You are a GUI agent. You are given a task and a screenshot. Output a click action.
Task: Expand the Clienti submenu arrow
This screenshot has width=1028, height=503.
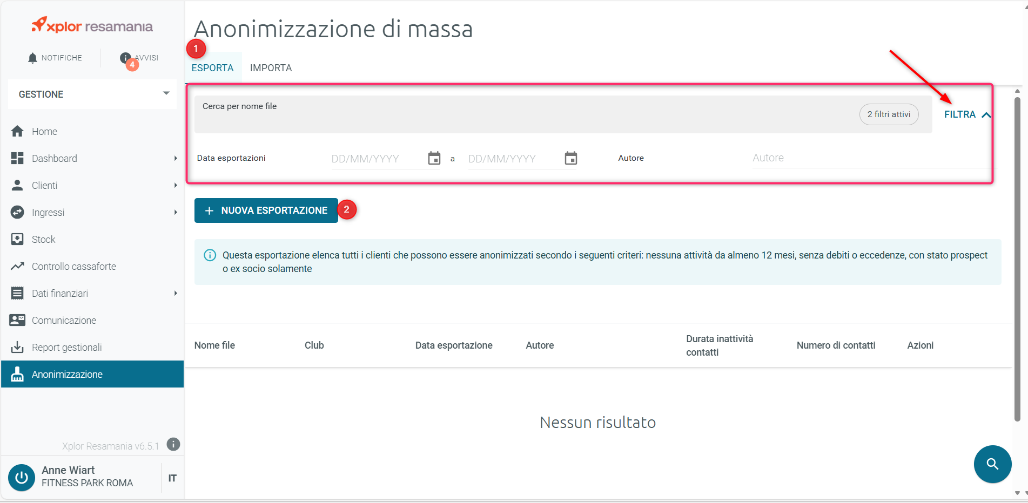click(x=176, y=185)
